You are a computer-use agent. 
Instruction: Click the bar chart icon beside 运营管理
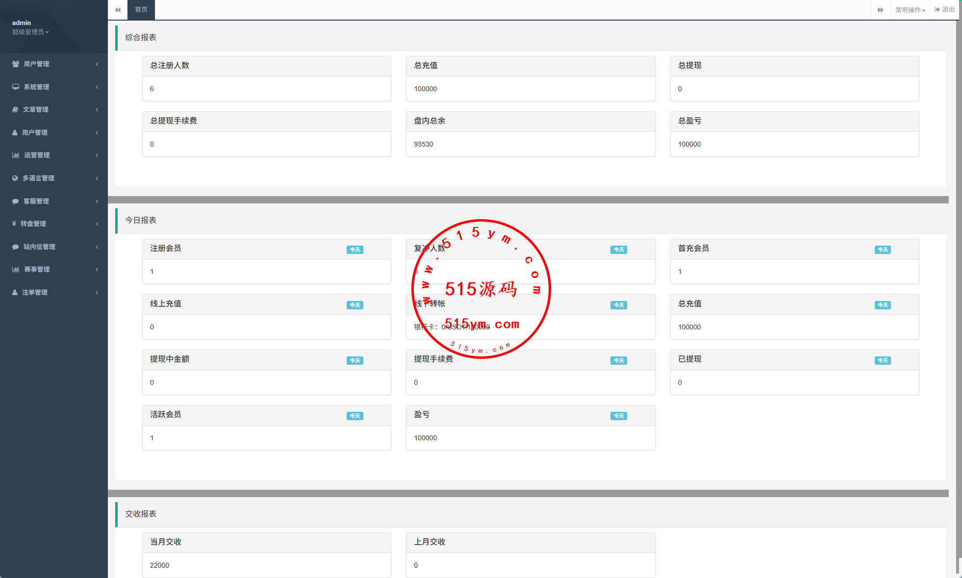(x=16, y=155)
